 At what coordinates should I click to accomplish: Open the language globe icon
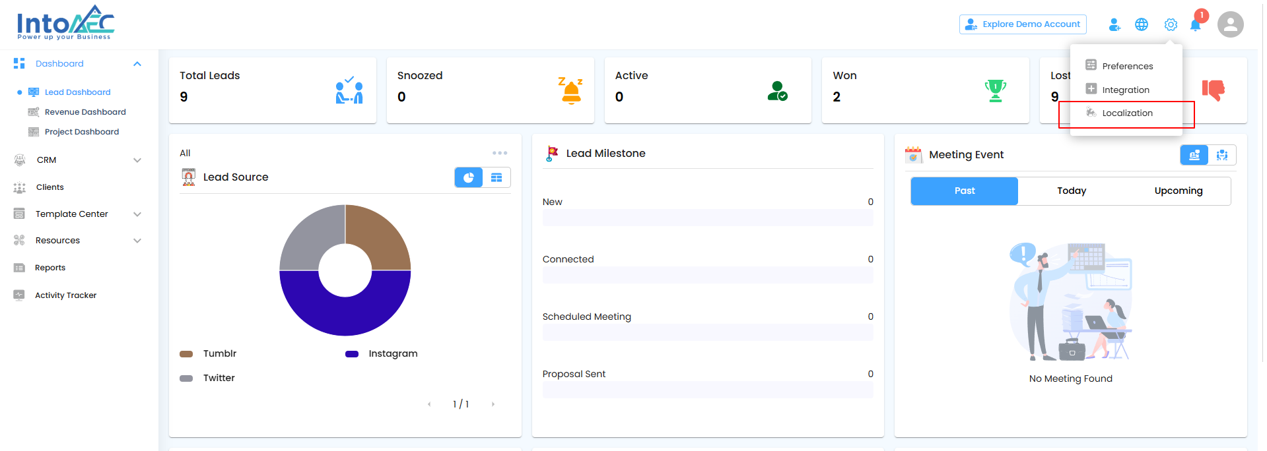click(x=1142, y=24)
